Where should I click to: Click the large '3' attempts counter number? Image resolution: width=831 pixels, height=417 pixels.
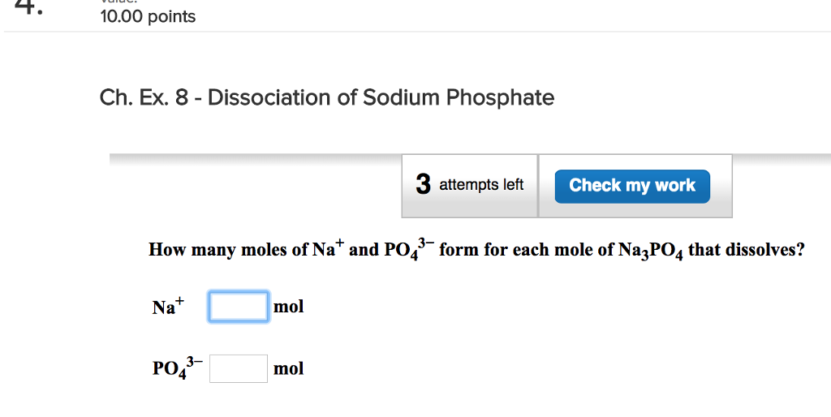pos(423,185)
